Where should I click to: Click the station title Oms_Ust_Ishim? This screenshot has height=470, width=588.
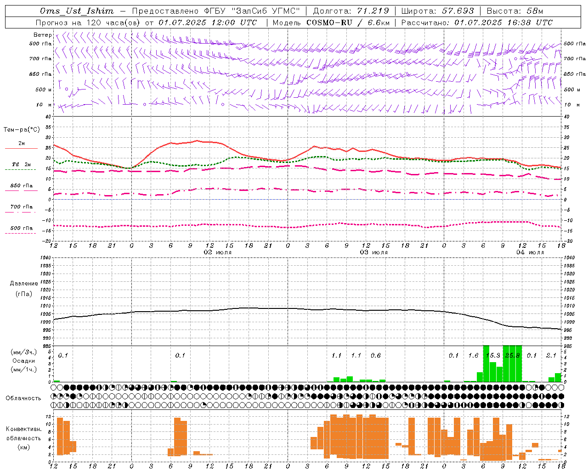[x=77, y=11]
